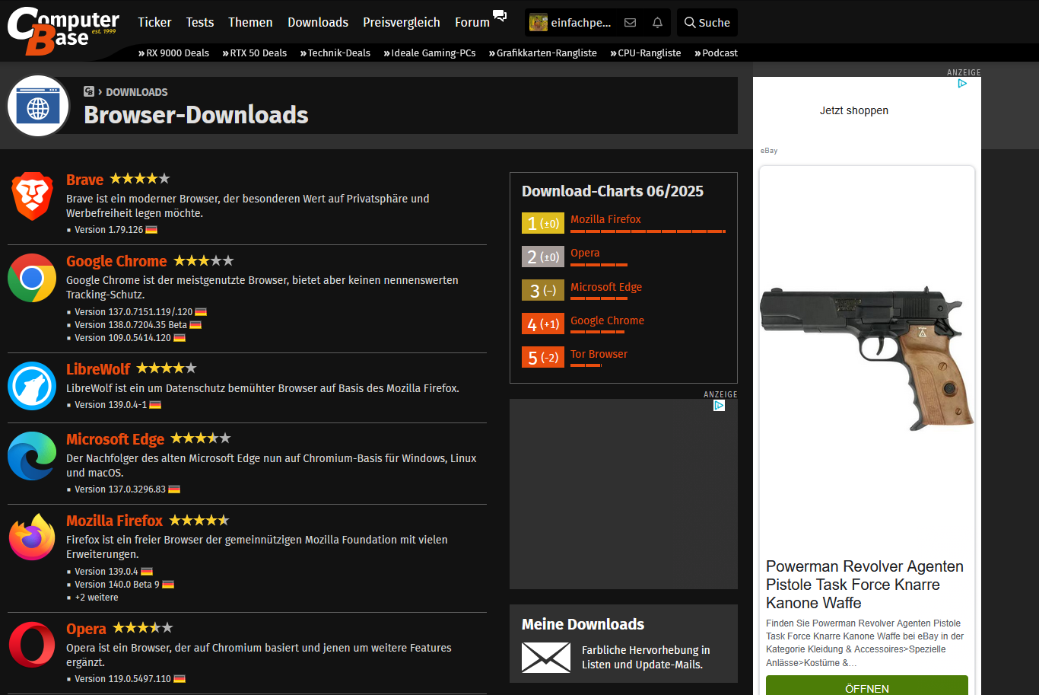Open Microsoft Edge in Download-Charts

[x=606, y=287]
